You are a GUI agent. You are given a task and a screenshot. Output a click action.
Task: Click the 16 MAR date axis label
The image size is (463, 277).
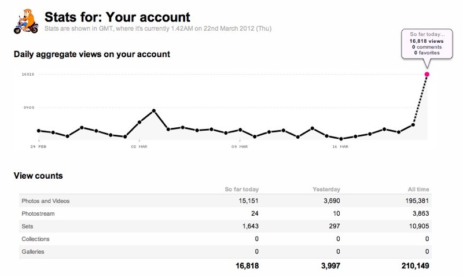click(340, 147)
